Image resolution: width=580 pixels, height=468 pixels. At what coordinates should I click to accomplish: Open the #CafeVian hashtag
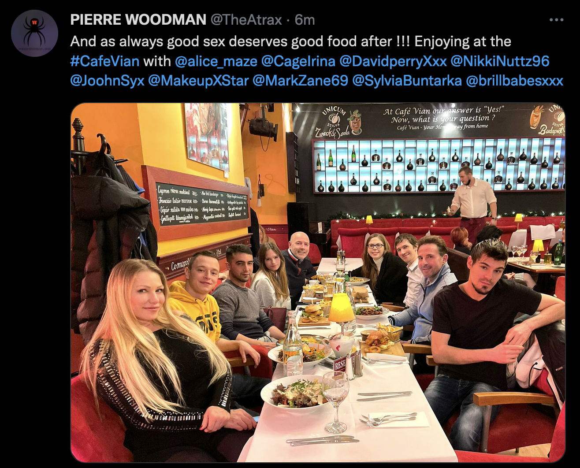coord(105,61)
